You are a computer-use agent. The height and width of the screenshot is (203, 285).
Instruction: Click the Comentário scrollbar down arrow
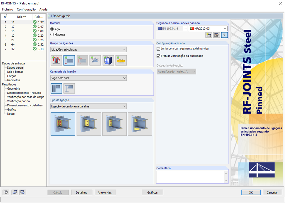[226, 181]
